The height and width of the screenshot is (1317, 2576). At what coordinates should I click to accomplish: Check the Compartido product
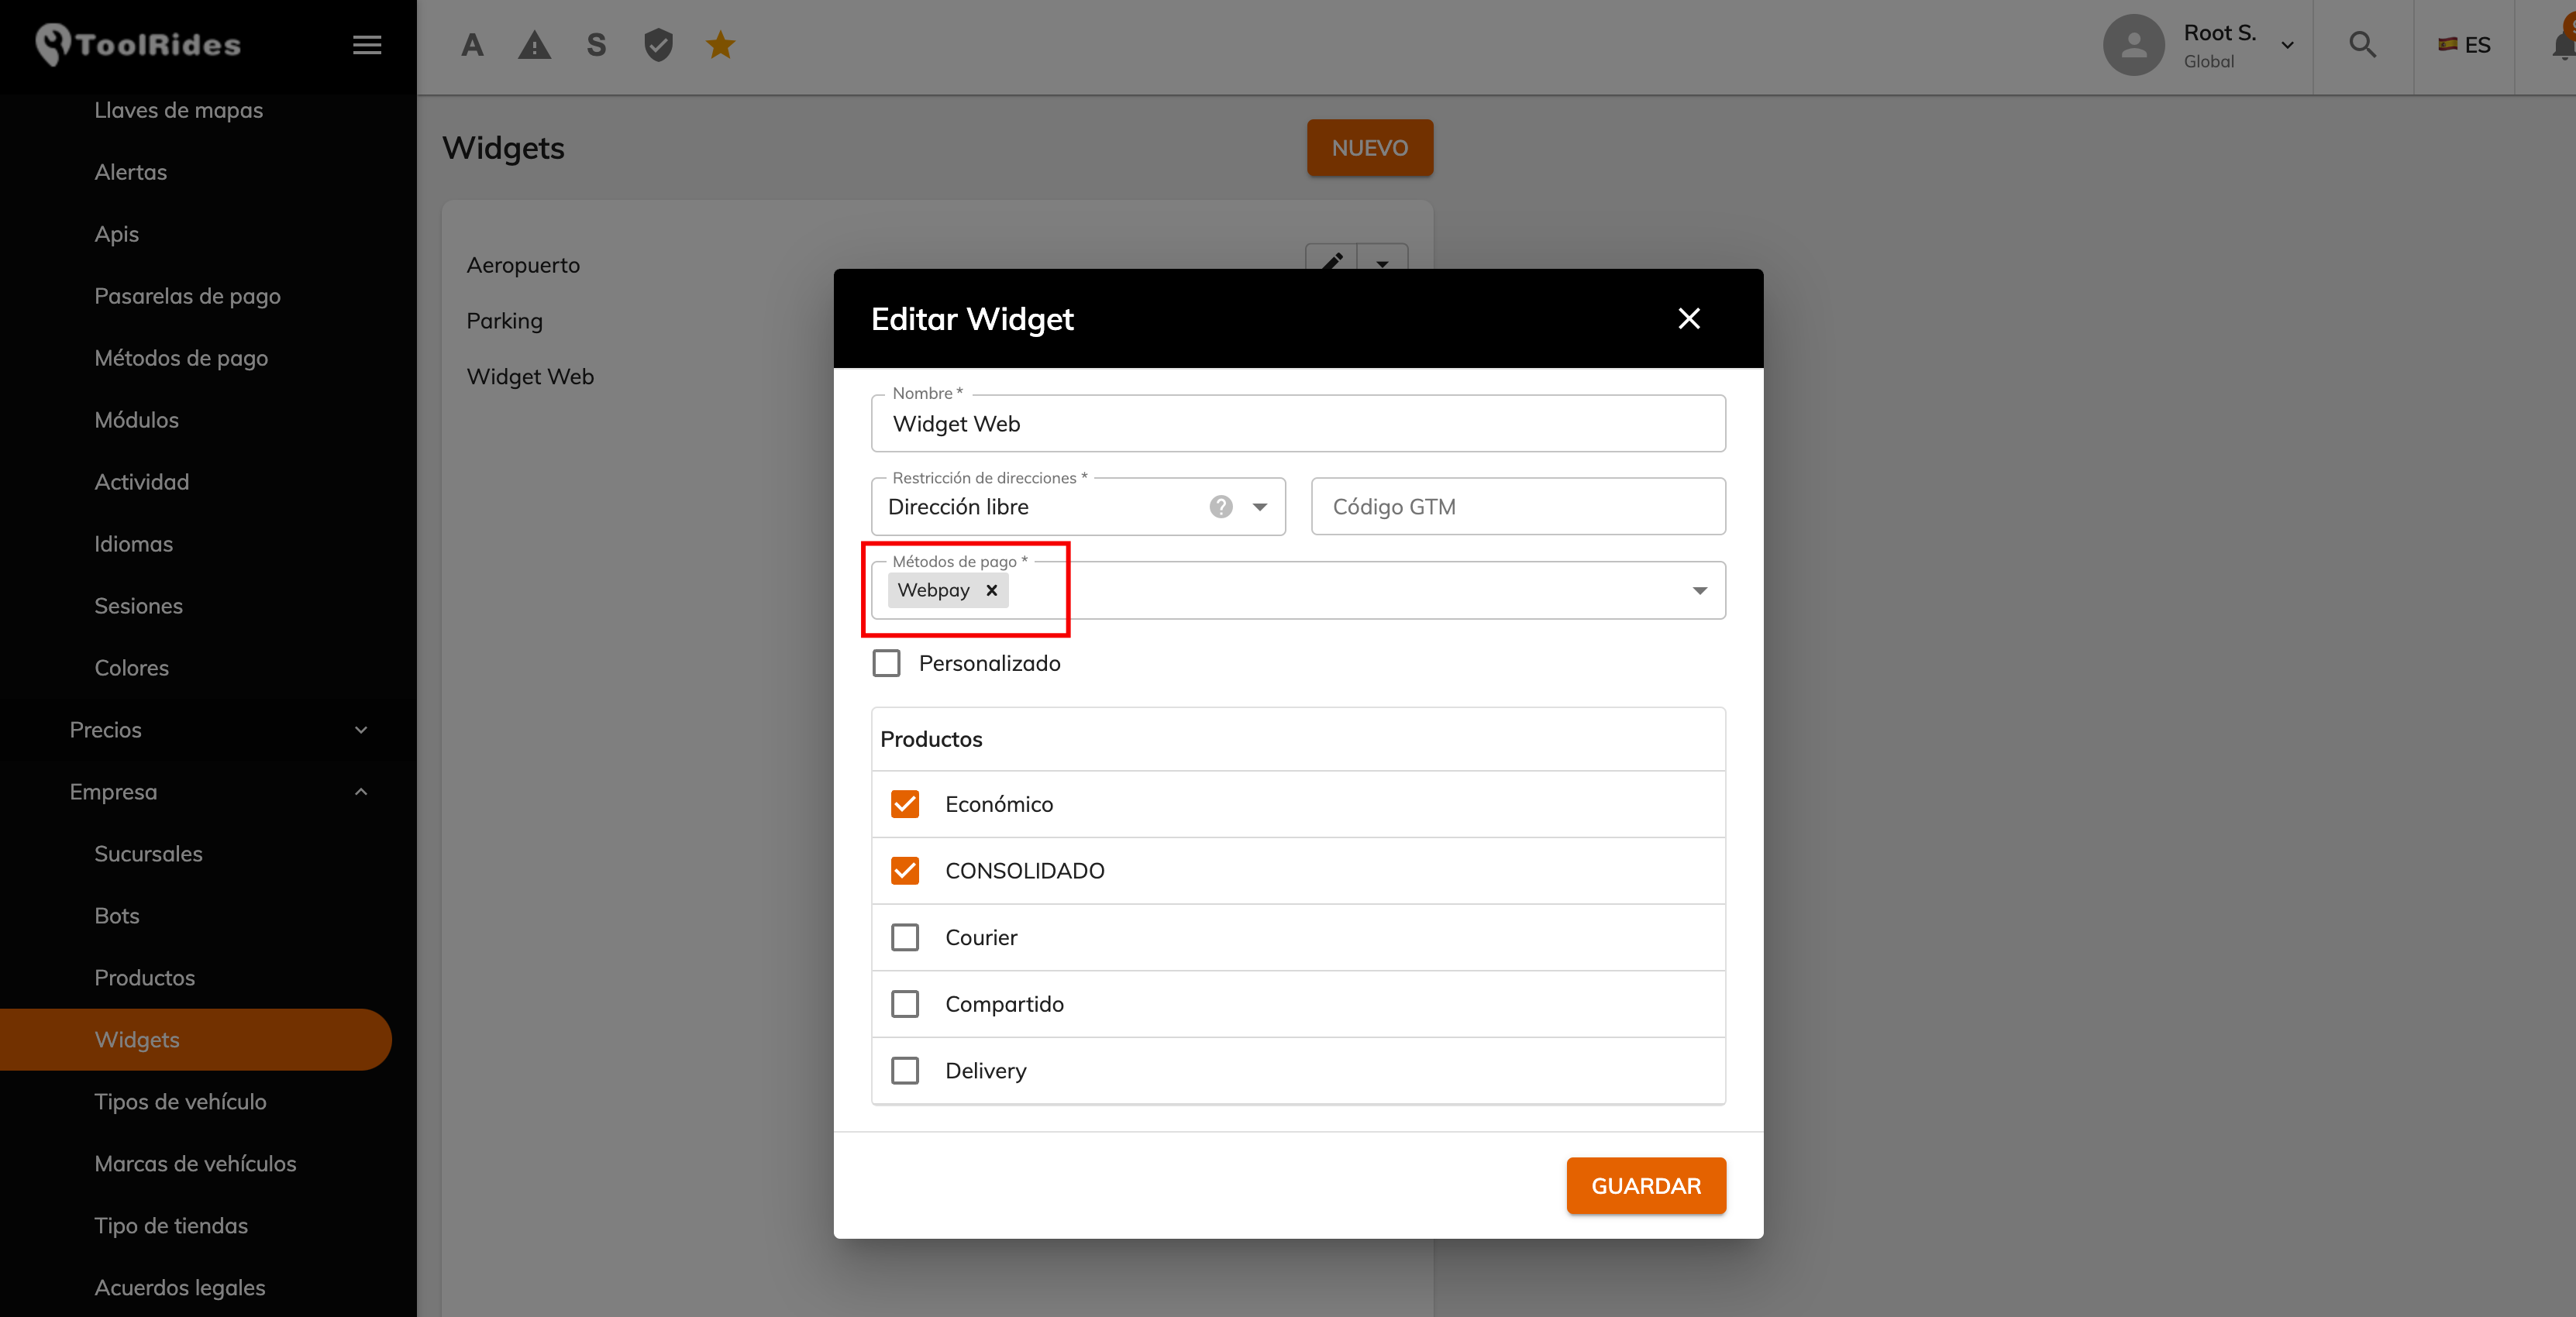pos(905,1004)
